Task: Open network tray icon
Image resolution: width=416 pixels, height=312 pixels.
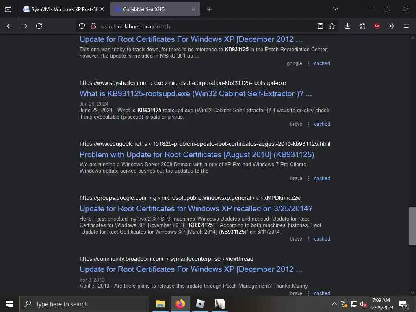Action: coord(354,304)
